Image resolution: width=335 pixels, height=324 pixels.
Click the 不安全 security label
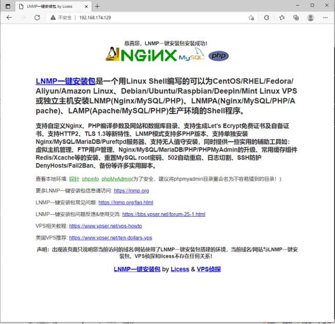click(x=65, y=18)
